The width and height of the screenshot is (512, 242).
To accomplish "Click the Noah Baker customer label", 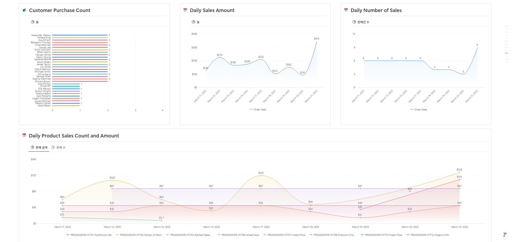I will [x=44, y=106].
